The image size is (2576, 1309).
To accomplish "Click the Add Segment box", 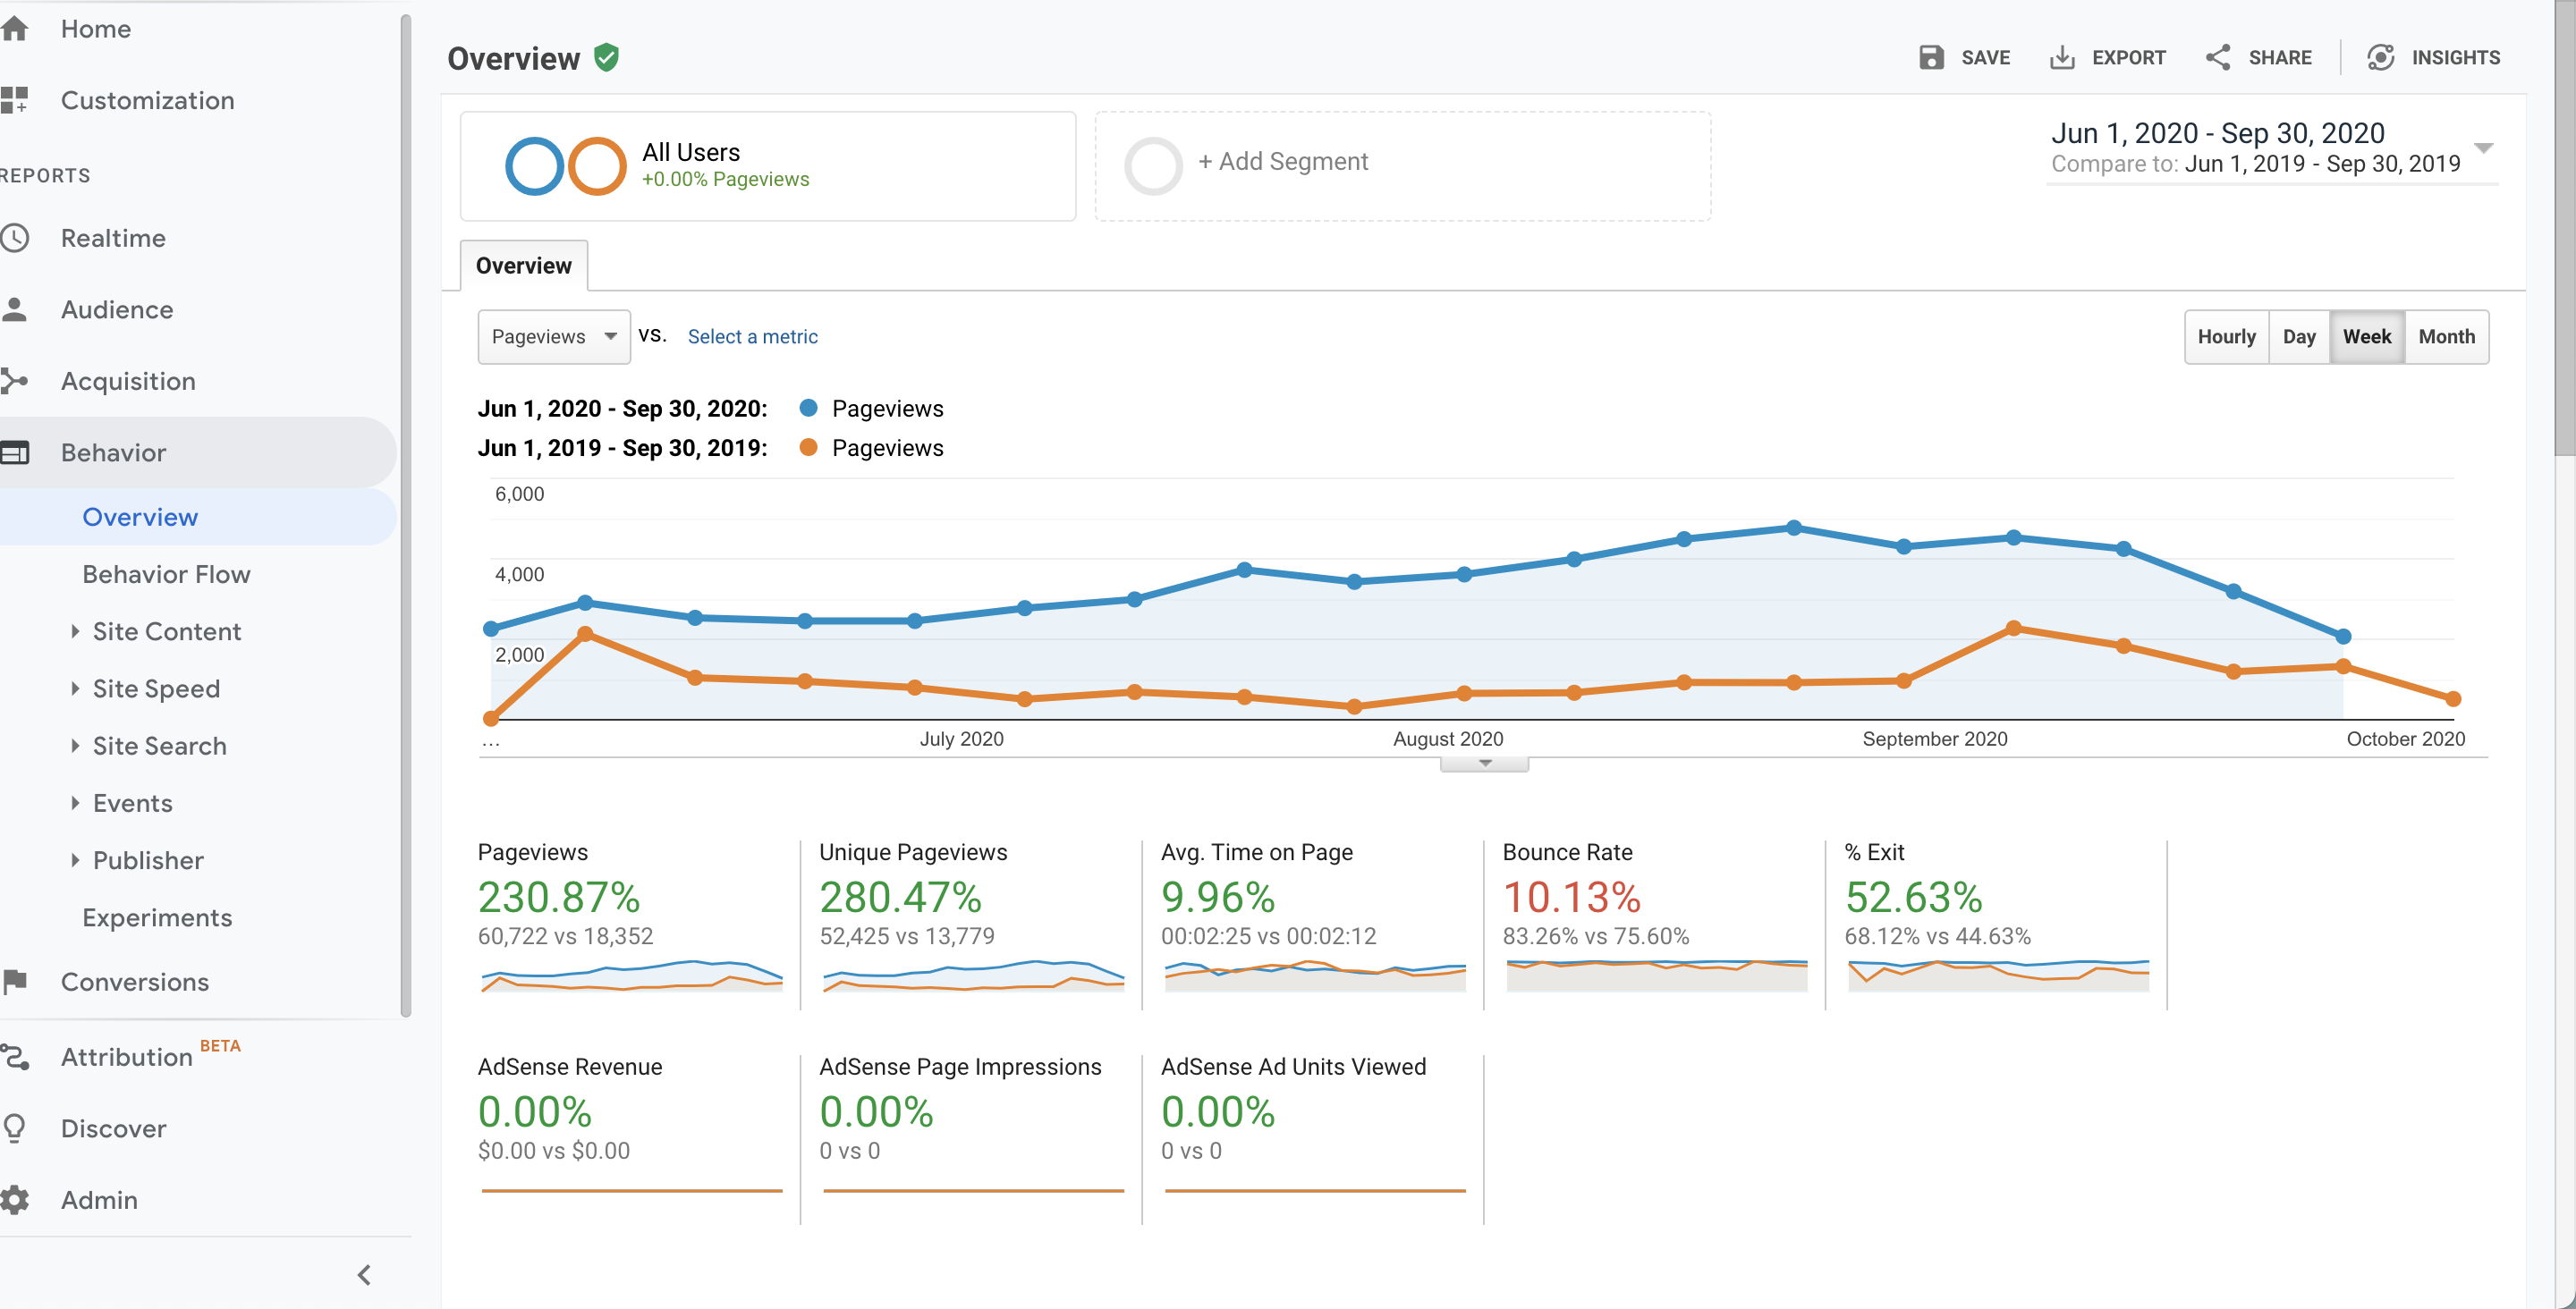I will coord(1403,166).
